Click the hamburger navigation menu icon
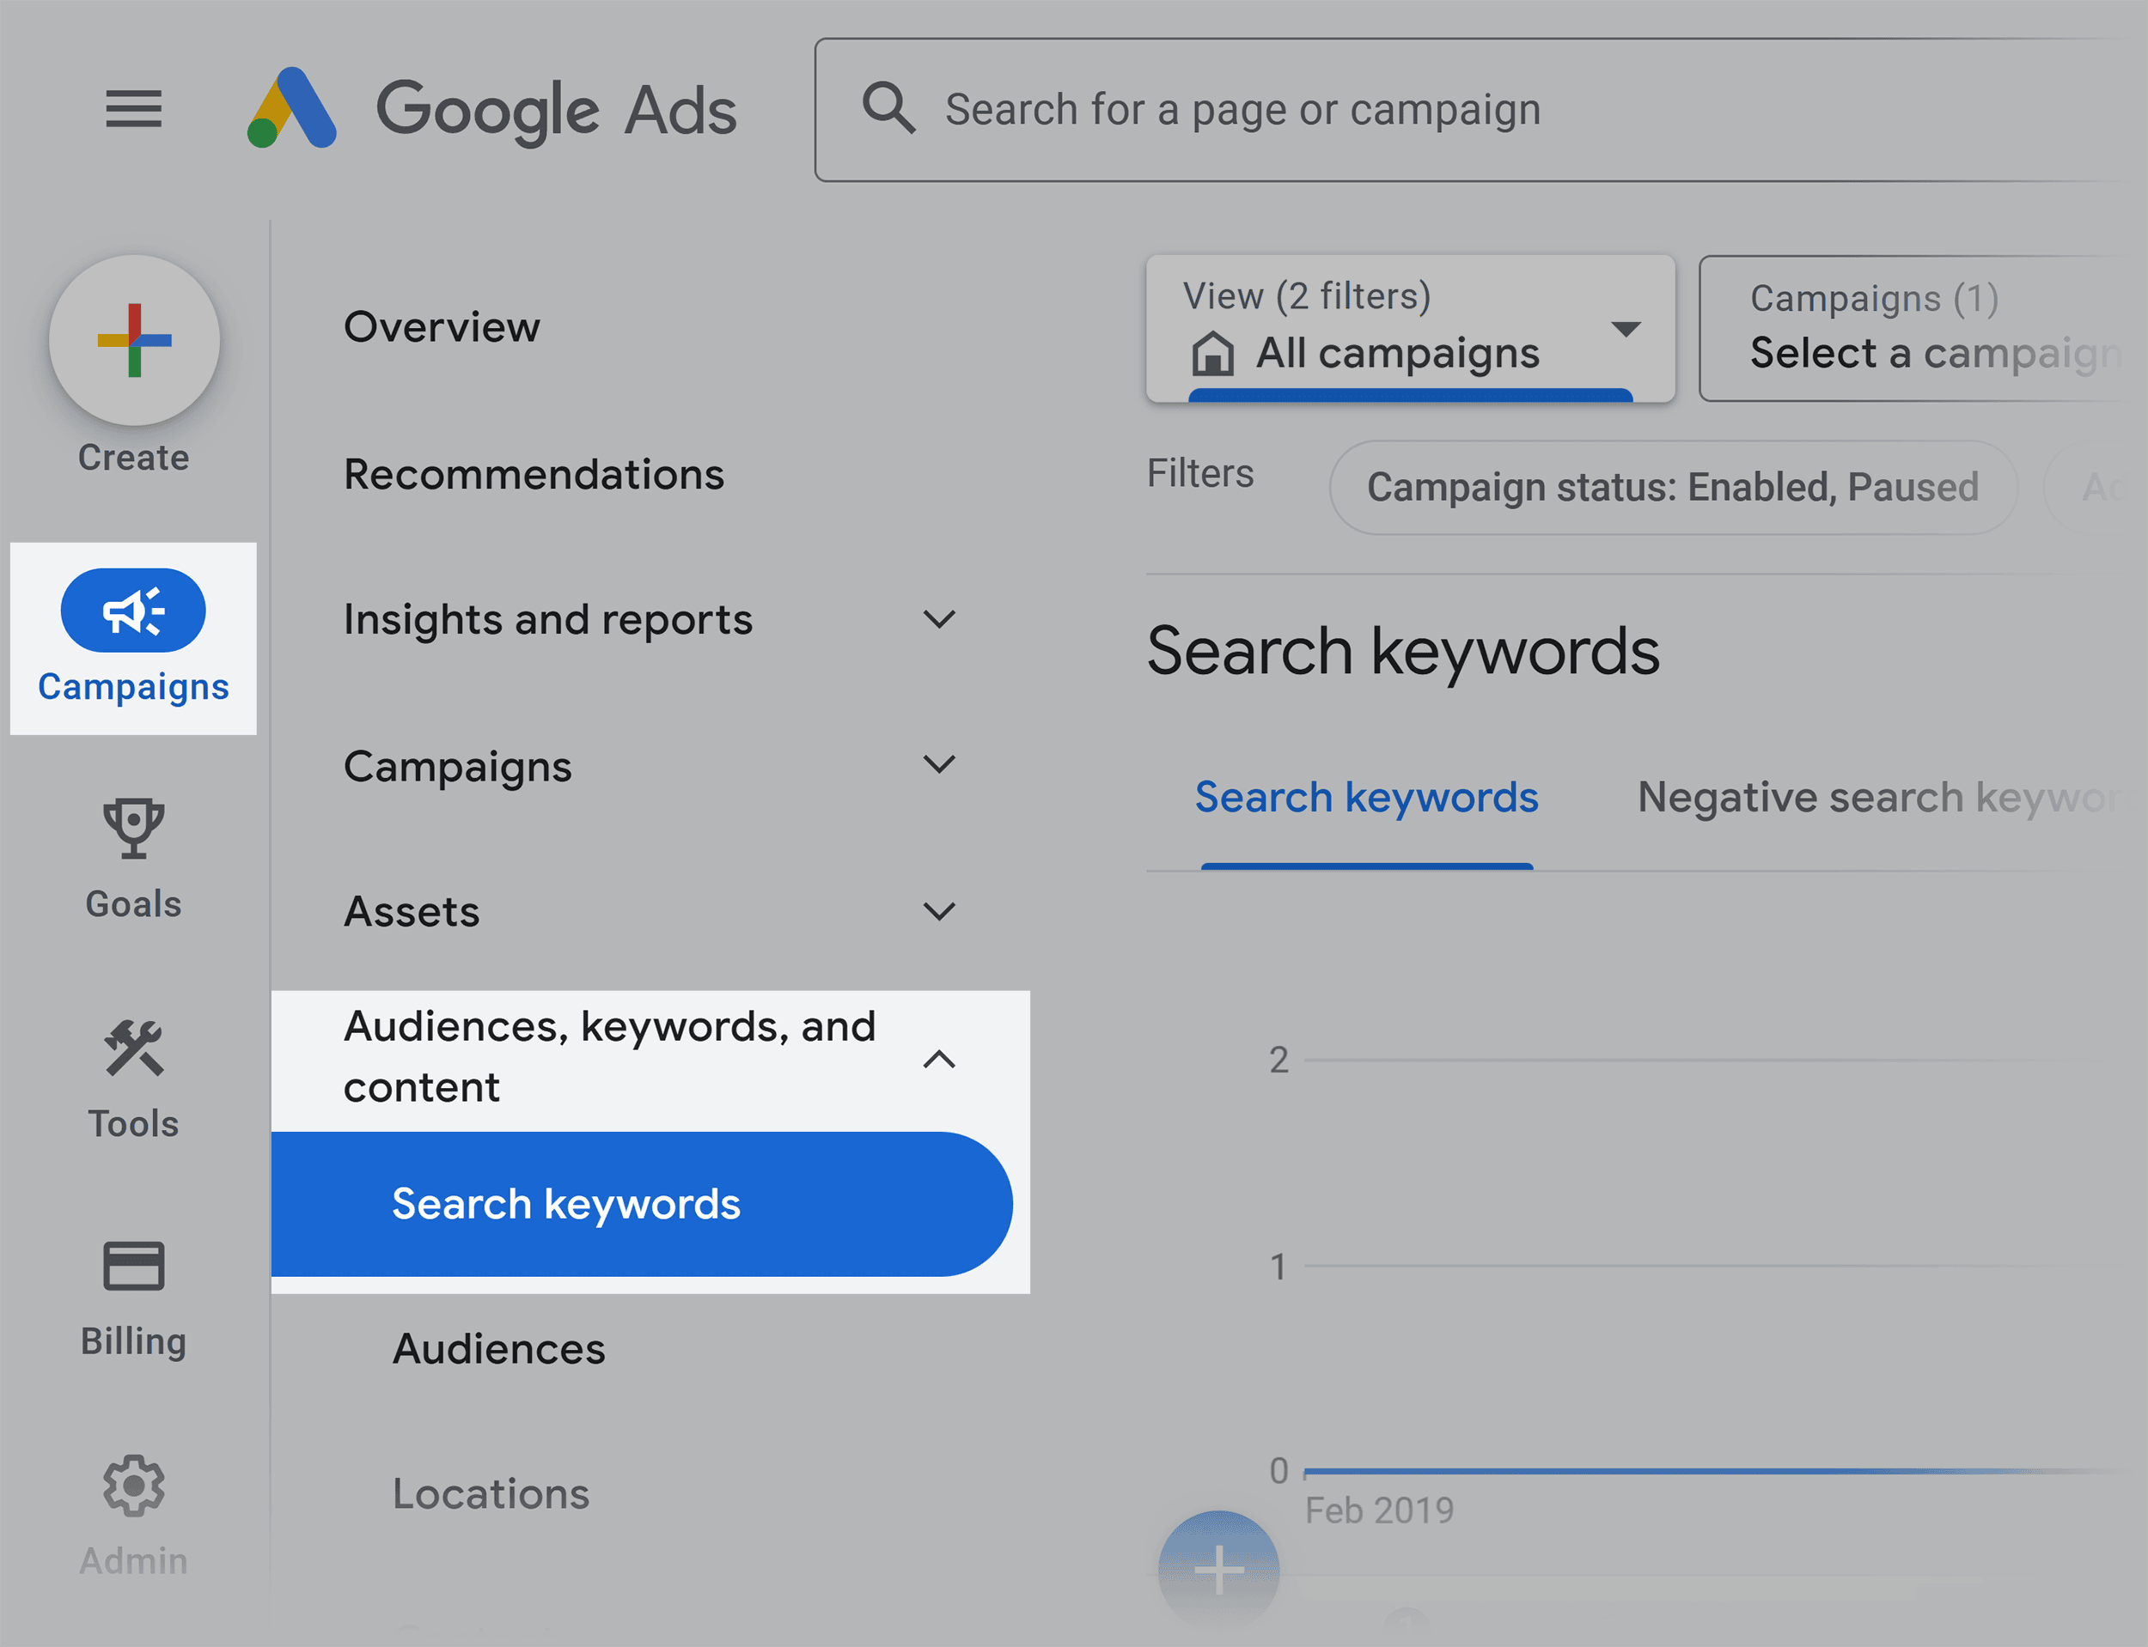The image size is (2148, 1647). coord(133,110)
